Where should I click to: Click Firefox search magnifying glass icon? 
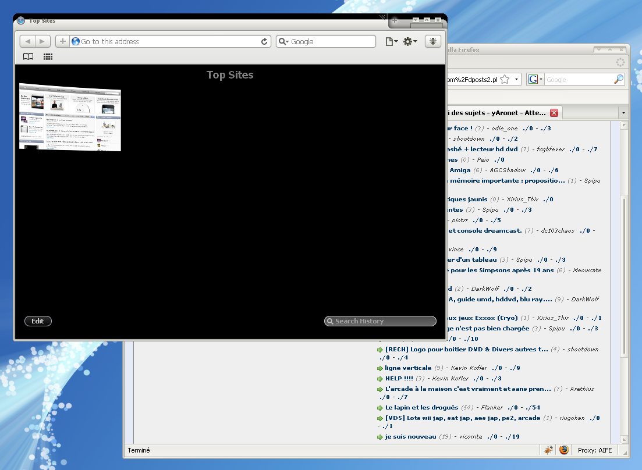(618, 79)
